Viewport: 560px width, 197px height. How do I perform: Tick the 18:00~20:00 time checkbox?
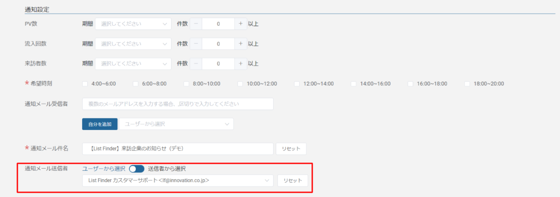(467, 84)
